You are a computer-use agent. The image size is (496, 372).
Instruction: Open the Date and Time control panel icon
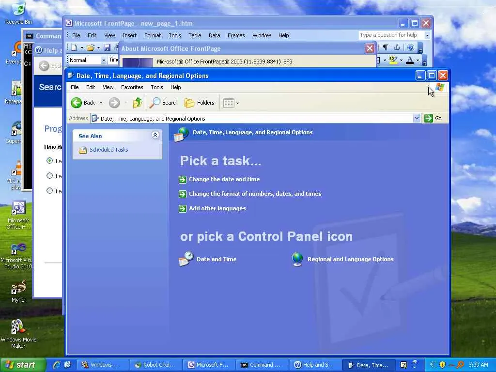coord(186,259)
